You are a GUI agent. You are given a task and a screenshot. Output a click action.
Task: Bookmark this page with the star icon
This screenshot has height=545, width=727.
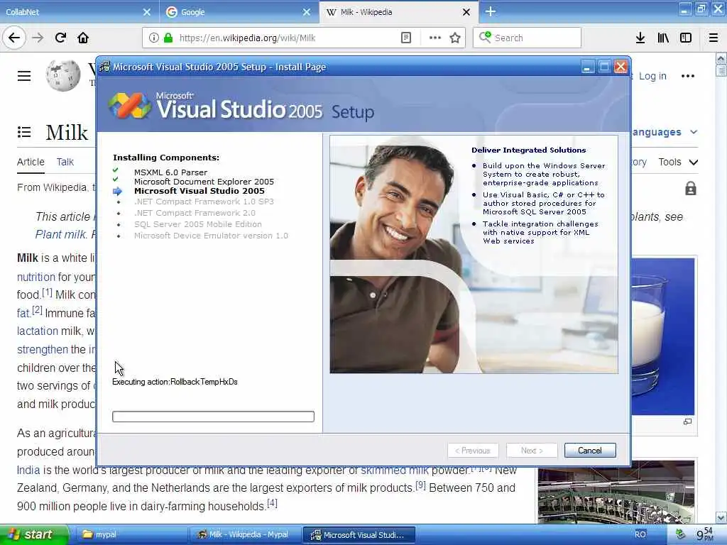pyautogui.click(x=455, y=38)
